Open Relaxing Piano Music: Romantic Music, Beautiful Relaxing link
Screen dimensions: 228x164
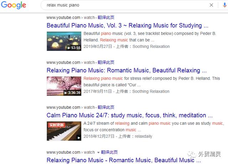pos(127,70)
